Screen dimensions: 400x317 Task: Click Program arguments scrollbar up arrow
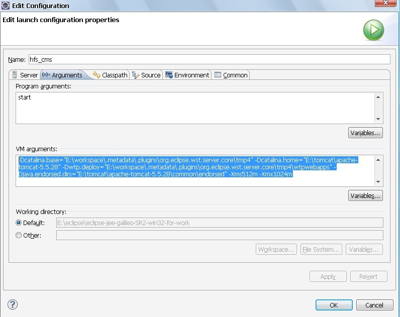tap(378, 97)
